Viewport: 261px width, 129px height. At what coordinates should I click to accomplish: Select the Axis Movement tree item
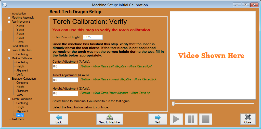(21, 22)
